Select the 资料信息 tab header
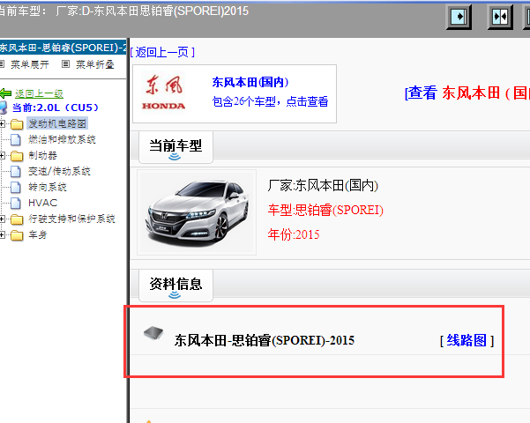 coord(175,285)
